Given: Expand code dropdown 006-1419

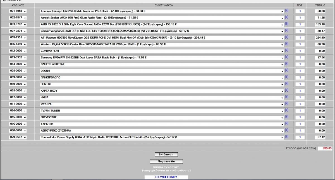Looking at the screenshot, I should click(18, 44).
